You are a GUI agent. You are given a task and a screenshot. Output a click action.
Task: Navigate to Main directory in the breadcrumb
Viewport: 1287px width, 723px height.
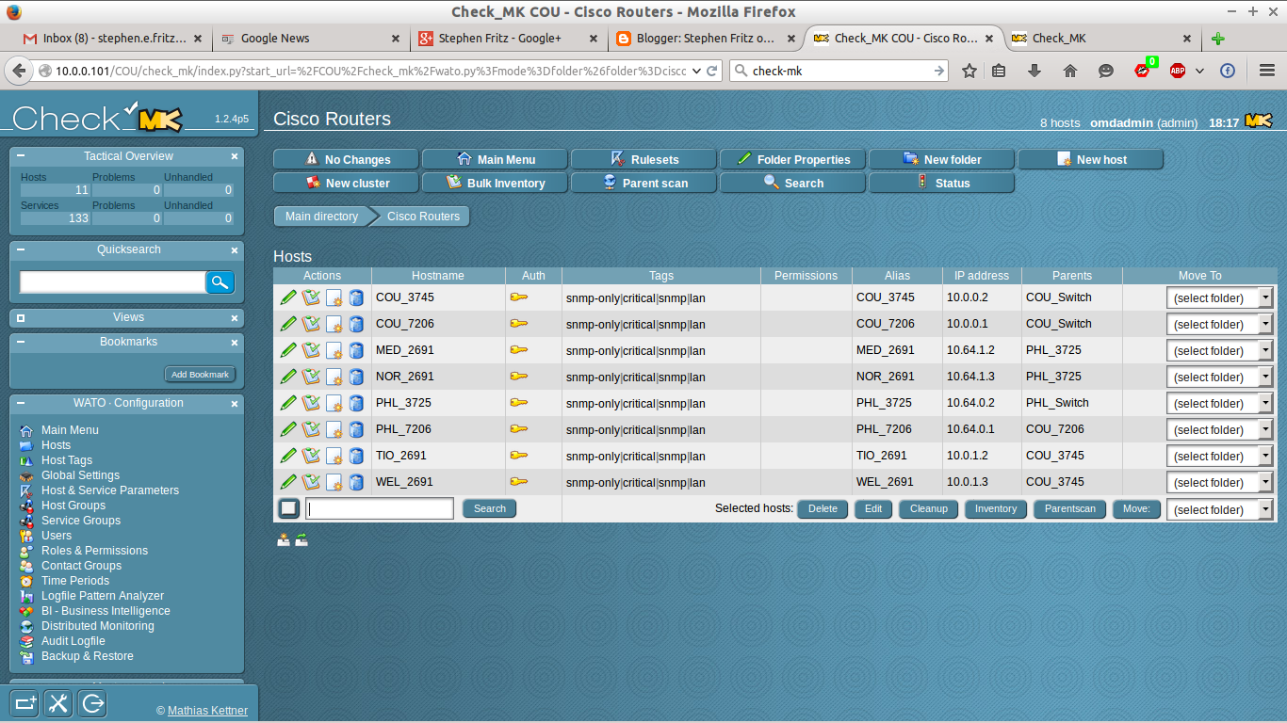tap(320, 216)
